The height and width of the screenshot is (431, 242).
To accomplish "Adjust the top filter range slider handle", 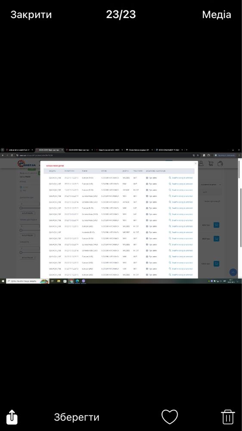I will coord(21,208).
